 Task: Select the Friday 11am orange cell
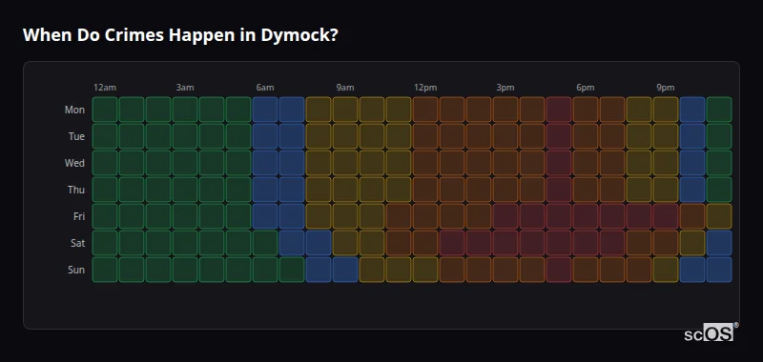pyautogui.click(x=399, y=216)
